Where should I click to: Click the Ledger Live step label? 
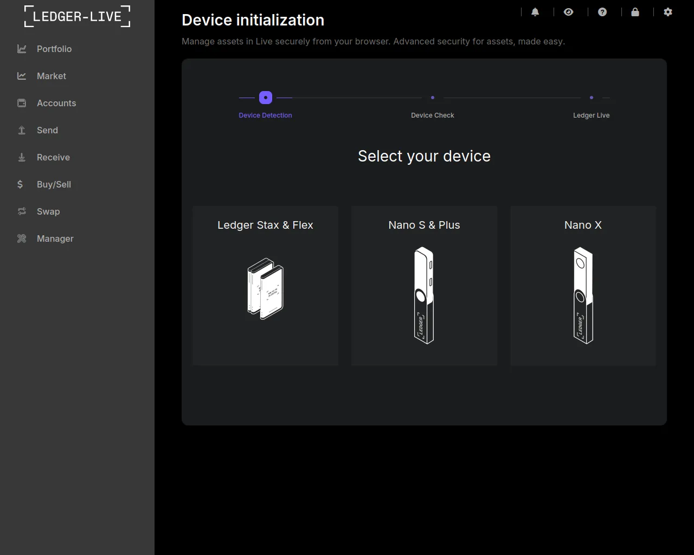[591, 115]
